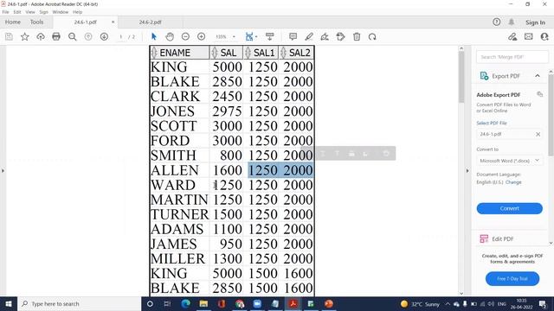Select the highlighter pen tool
This screenshot has height=311, width=554.
tap(309, 36)
